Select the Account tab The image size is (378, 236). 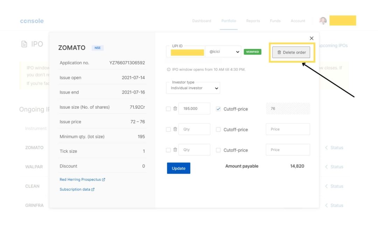(298, 21)
